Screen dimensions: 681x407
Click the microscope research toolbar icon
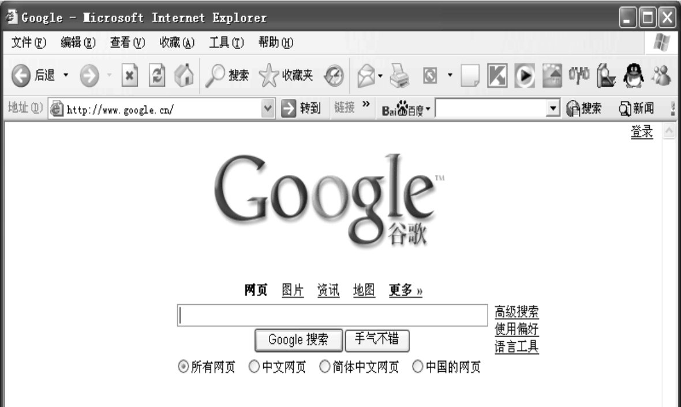tap(606, 76)
